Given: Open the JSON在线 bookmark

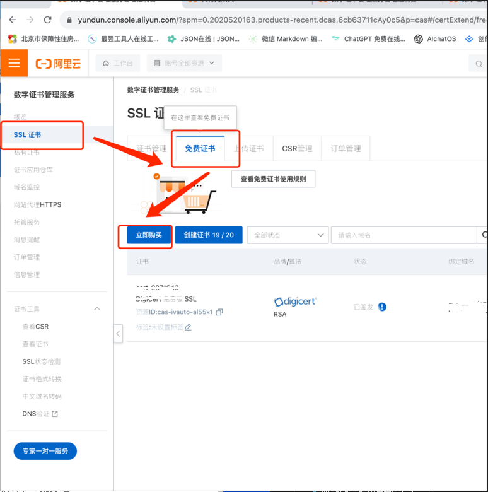Looking at the screenshot, I should click(x=204, y=39).
